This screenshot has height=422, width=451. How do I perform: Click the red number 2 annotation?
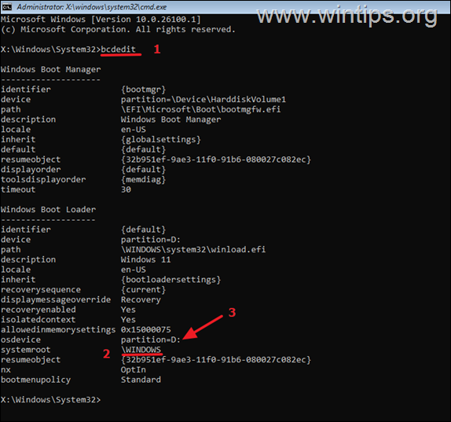pyautogui.click(x=106, y=354)
